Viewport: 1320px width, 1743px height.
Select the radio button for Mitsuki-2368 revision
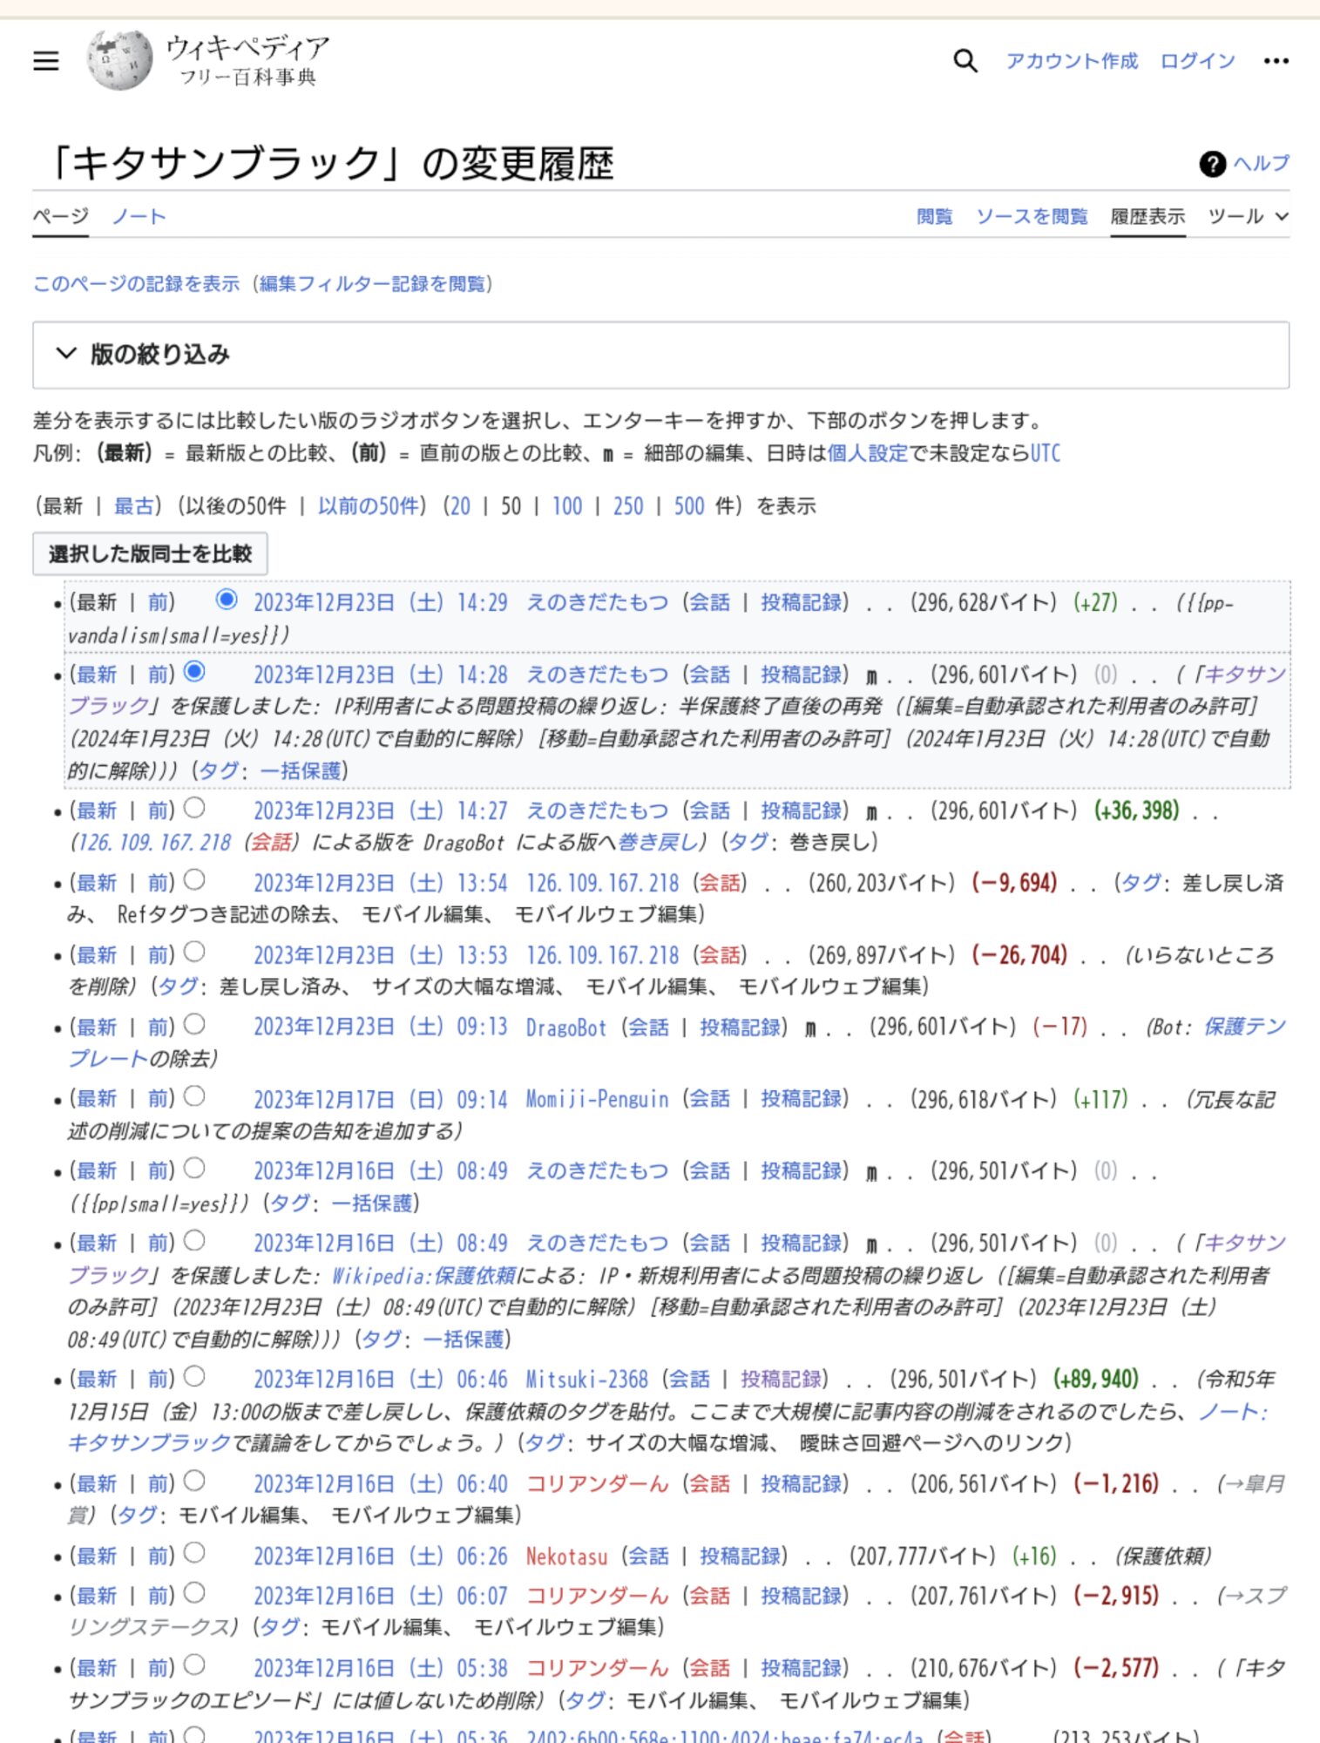[195, 1376]
